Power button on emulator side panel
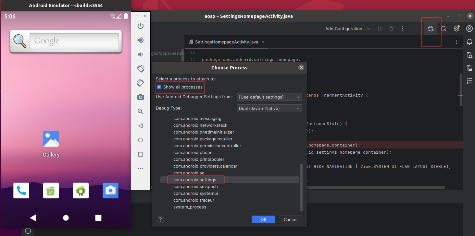Image resolution: width=475 pixels, height=236 pixels. 141,26
